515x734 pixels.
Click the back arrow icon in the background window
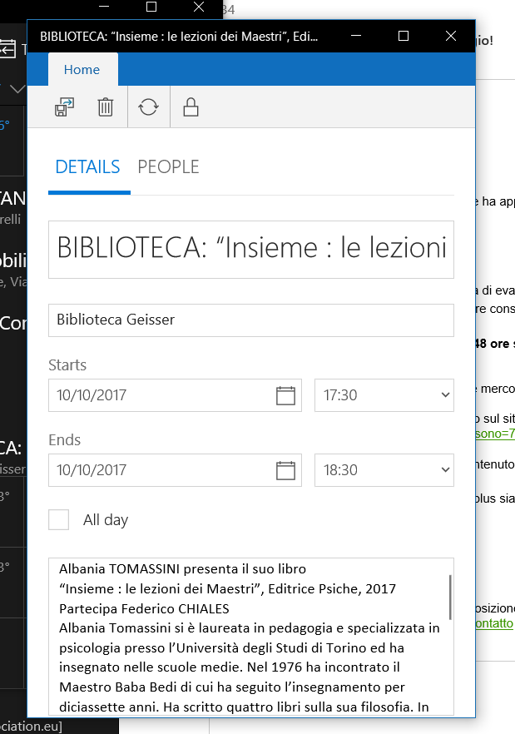click(x=8, y=50)
